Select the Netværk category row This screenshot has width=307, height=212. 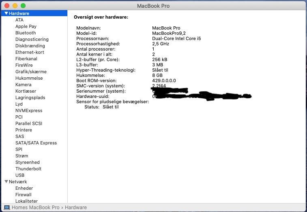click(34, 182)
